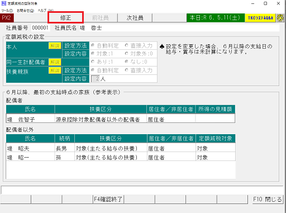Click the title bar app icon
This screenshot has width=286, height=213.
coord(3,3)
